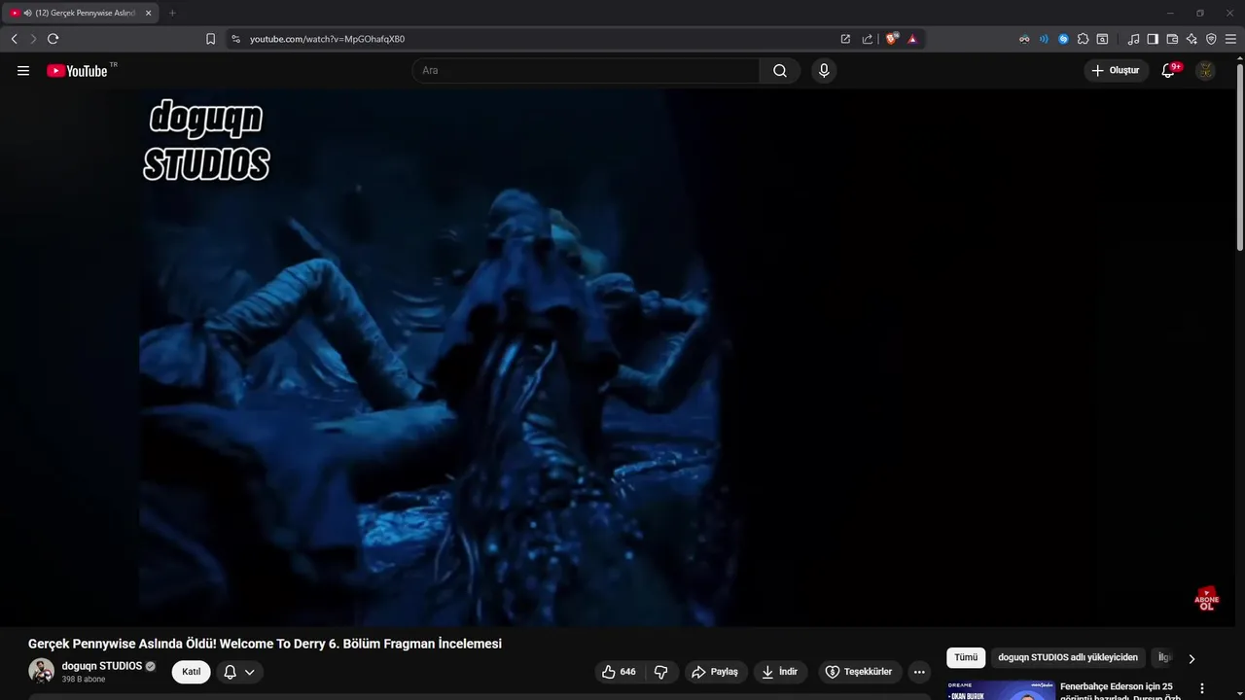Open Brave Shields lion icon
The image size is (1245, 700).
click(x=891, y=39)
